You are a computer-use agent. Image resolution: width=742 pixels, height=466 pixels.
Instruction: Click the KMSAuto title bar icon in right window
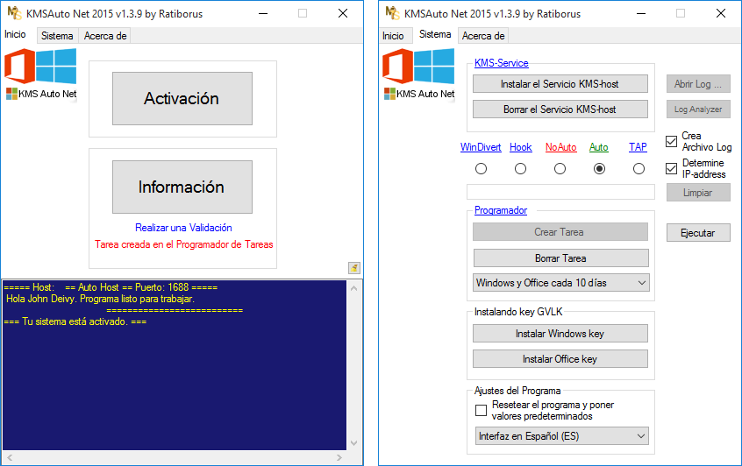pyautogui.click(x=392, y=13)
